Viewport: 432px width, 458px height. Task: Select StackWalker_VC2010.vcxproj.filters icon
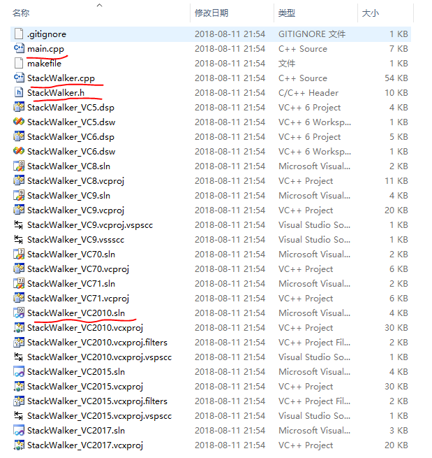(x=19, y=342)
